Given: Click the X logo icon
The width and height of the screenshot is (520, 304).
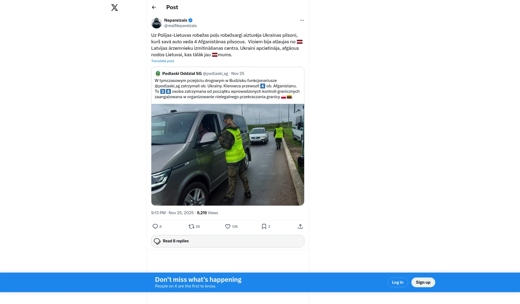Looking at the screenshot, I should [115, 8].
